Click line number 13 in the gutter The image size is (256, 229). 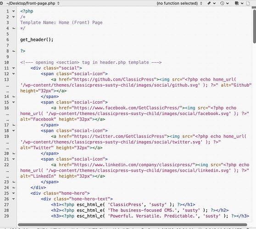tap(6, 80)
